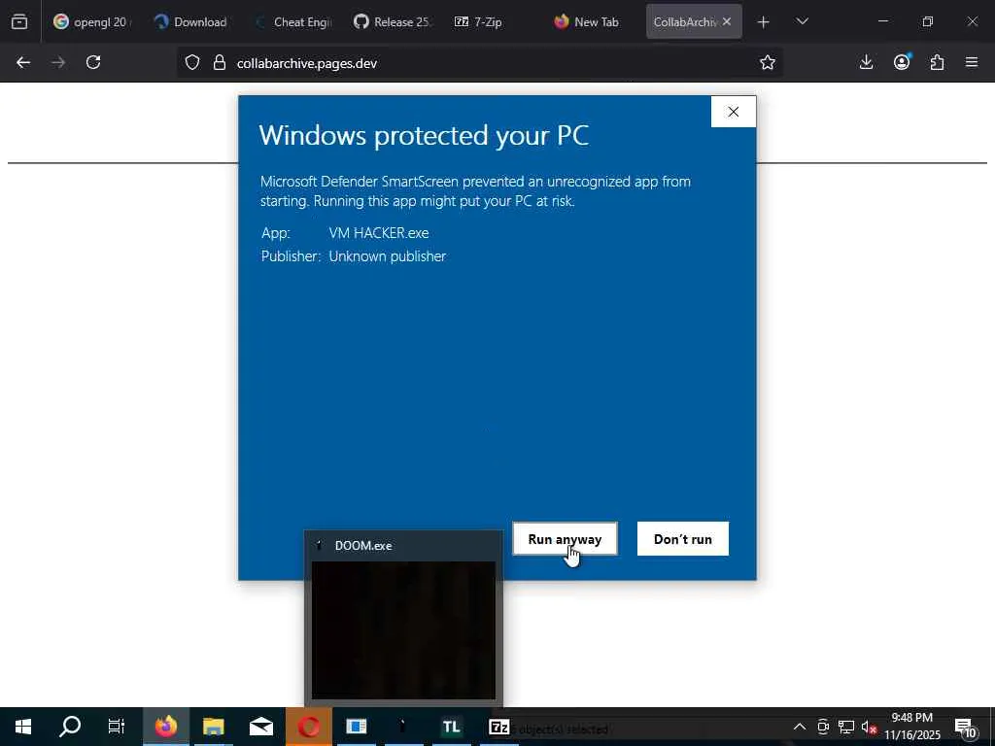This screenshot has height=746, width=995.
Task: Click the DOOM.exe preview title
Action: pyautogui.click(x=363, y=546)
